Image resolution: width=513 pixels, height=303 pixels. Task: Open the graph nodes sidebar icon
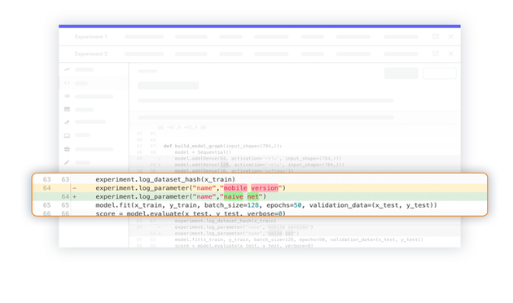point(67,122)
